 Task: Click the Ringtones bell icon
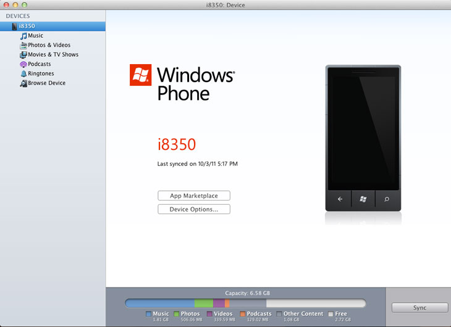click(x=23, y=73)
